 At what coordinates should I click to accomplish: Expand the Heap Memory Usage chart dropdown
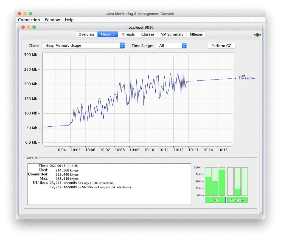tap(83, 46)
